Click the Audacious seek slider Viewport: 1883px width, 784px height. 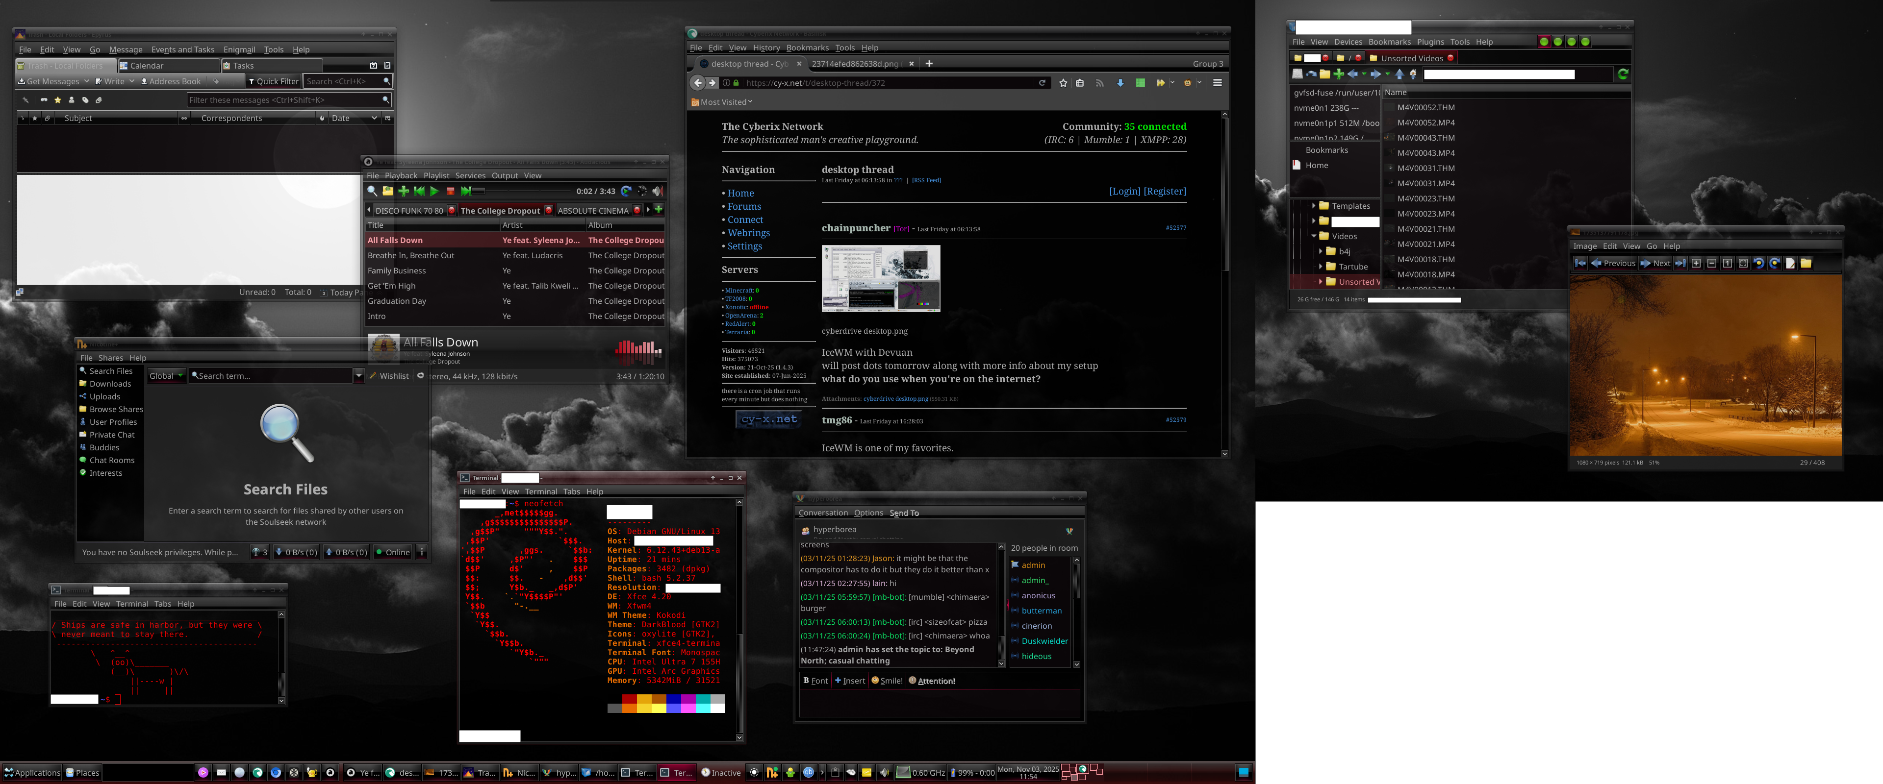pos(522,192)
